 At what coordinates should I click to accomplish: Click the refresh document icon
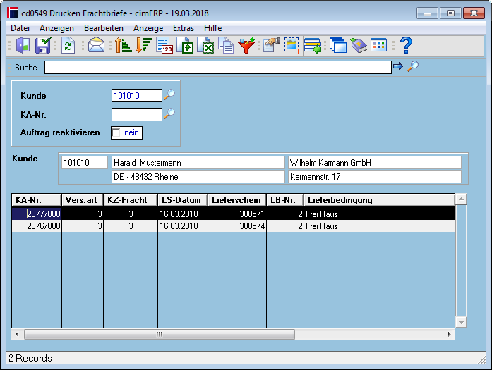click(x=68, y=45)
